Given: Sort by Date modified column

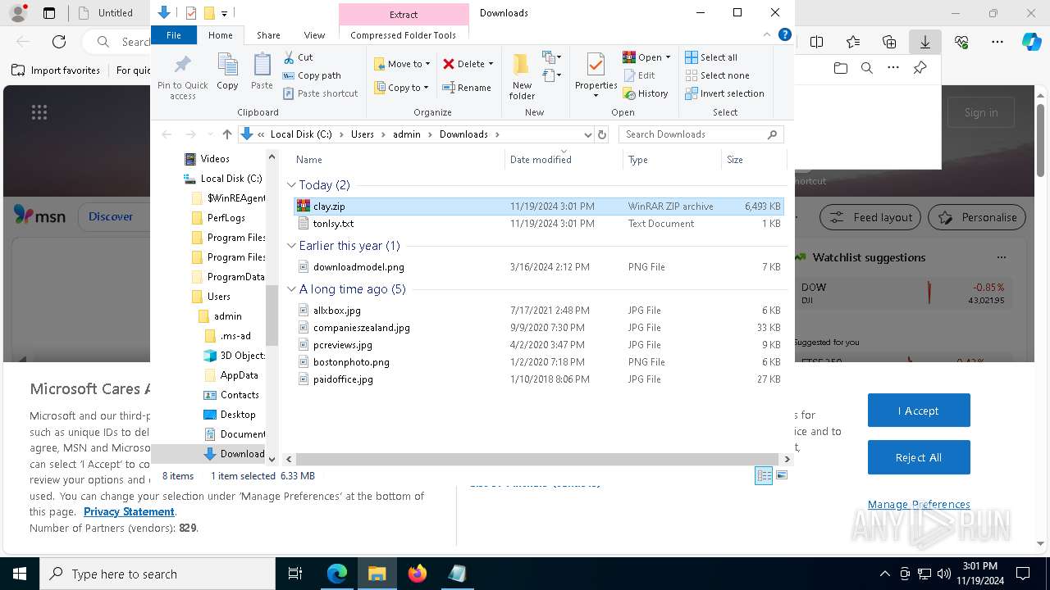Looking at the screenshot, I should pos(564,160).
